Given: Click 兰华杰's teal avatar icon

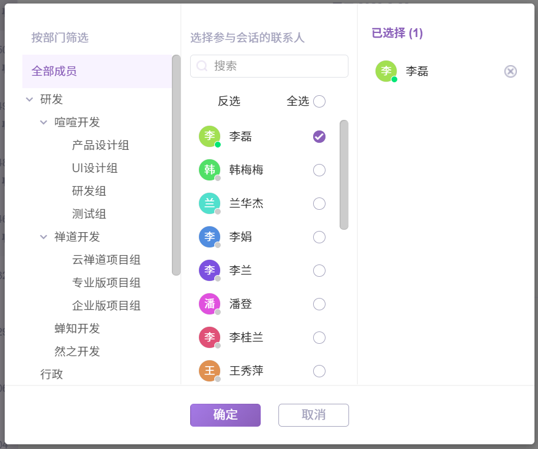Looking at the screenshot, I should coord(210,203).
